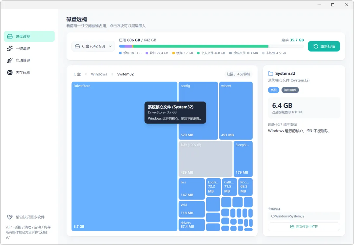Click the heart icon beside 帮它认识更多软件
354x245 pixels.
click(10, 217)
